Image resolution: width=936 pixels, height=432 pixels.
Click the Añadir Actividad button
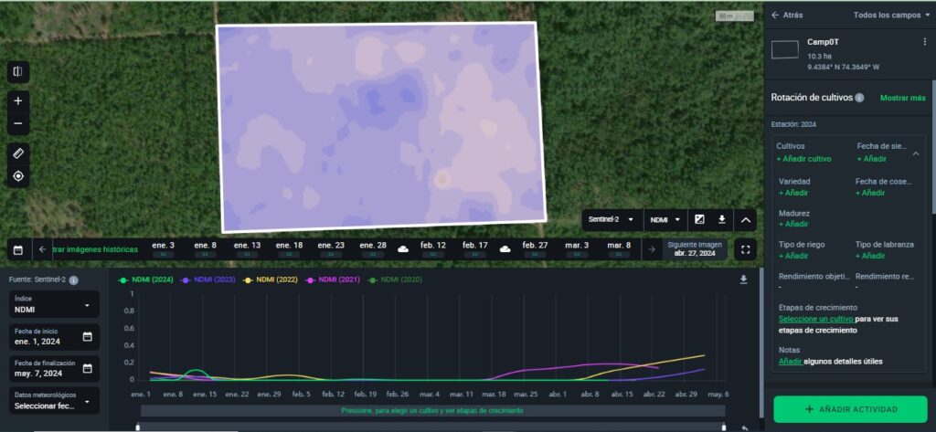(850, 409)
